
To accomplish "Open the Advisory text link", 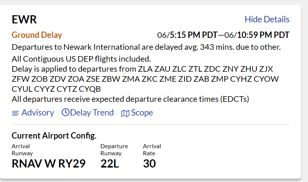I will [x=37, y=113].
